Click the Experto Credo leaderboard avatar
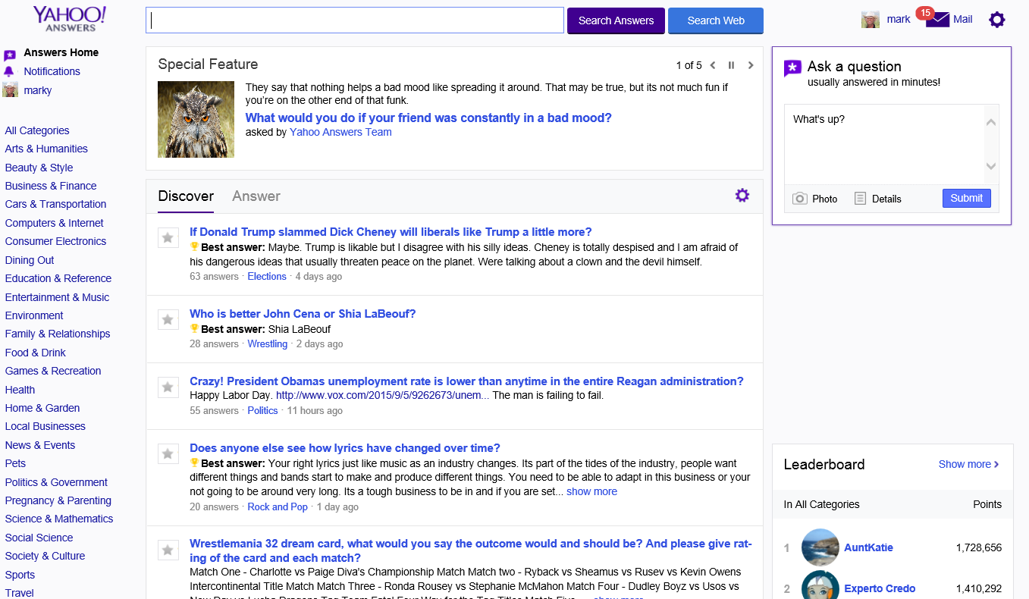Image resolution: width=1029 pixels, height=599 pixels. click(820, 585)
